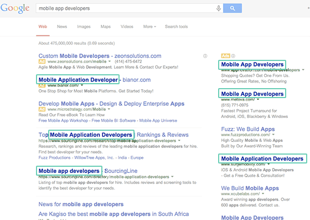Open 'Fuzz: We Build Apps' ad
Screen dimensions: 310x220
248,129
